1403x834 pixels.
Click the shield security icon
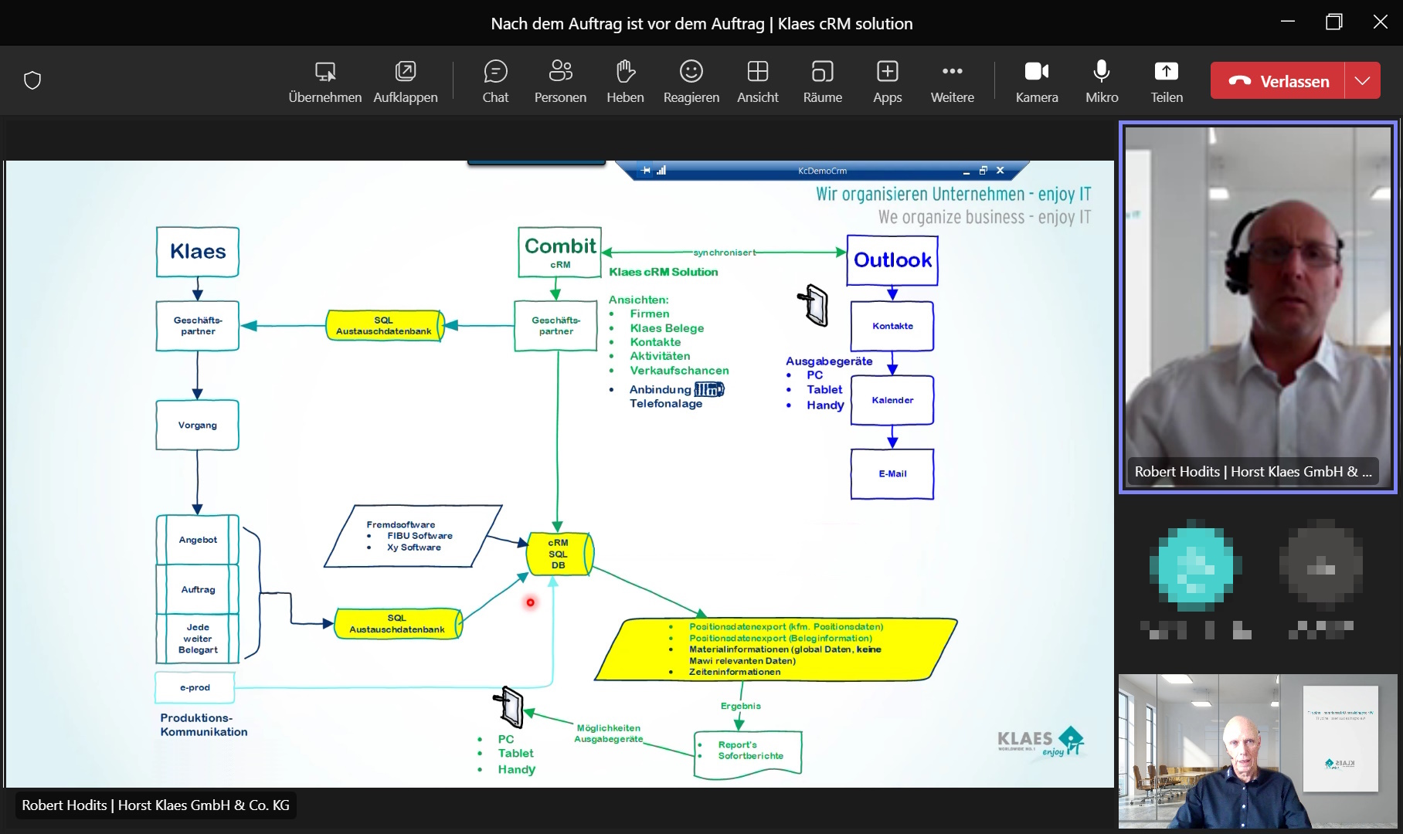(x=32, y=80)
